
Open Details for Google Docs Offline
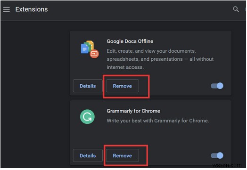(88, 86)
